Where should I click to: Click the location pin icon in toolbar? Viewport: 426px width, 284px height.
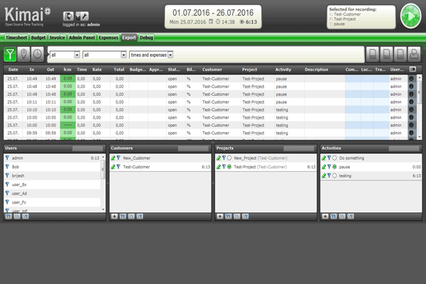(24, 53)
